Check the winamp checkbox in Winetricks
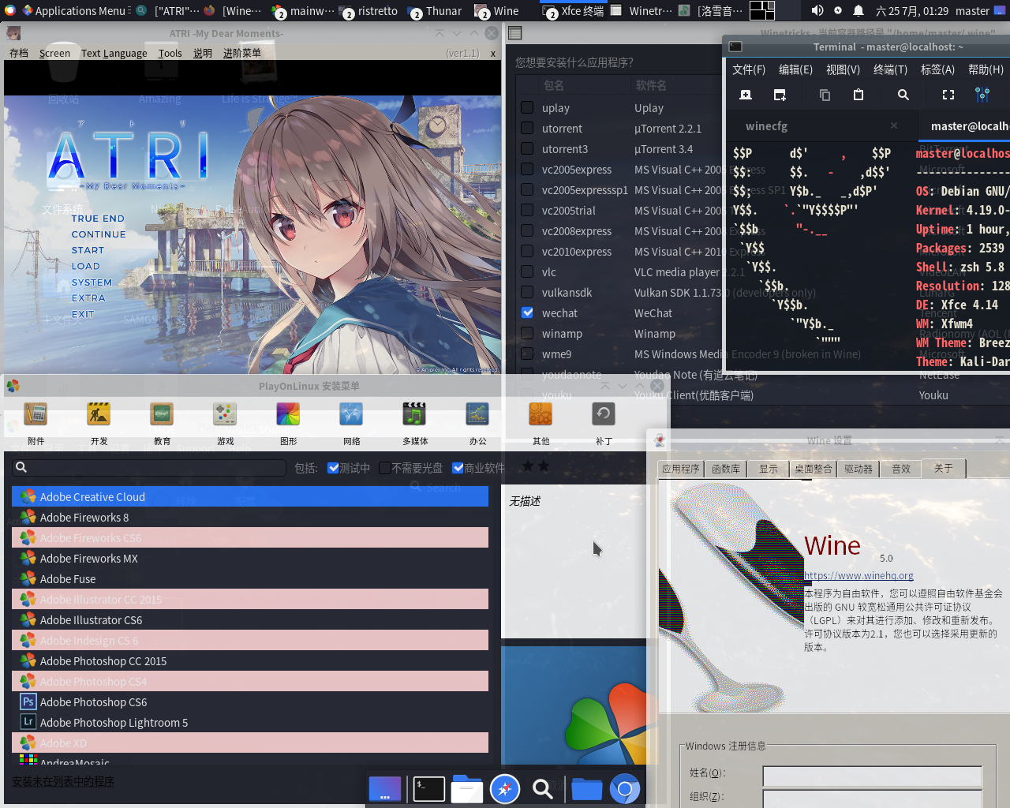The image size is (1010, 808). pyautogui.click(x=527, y=333)
